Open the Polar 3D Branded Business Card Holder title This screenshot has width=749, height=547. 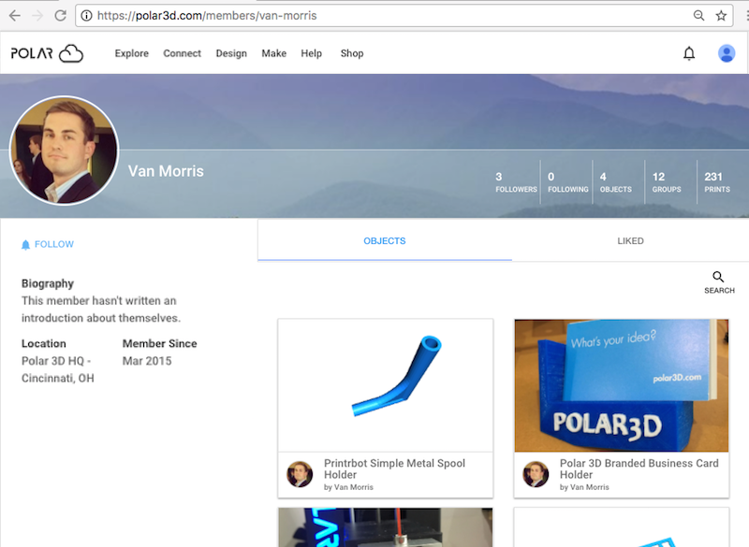coord(639,468)
